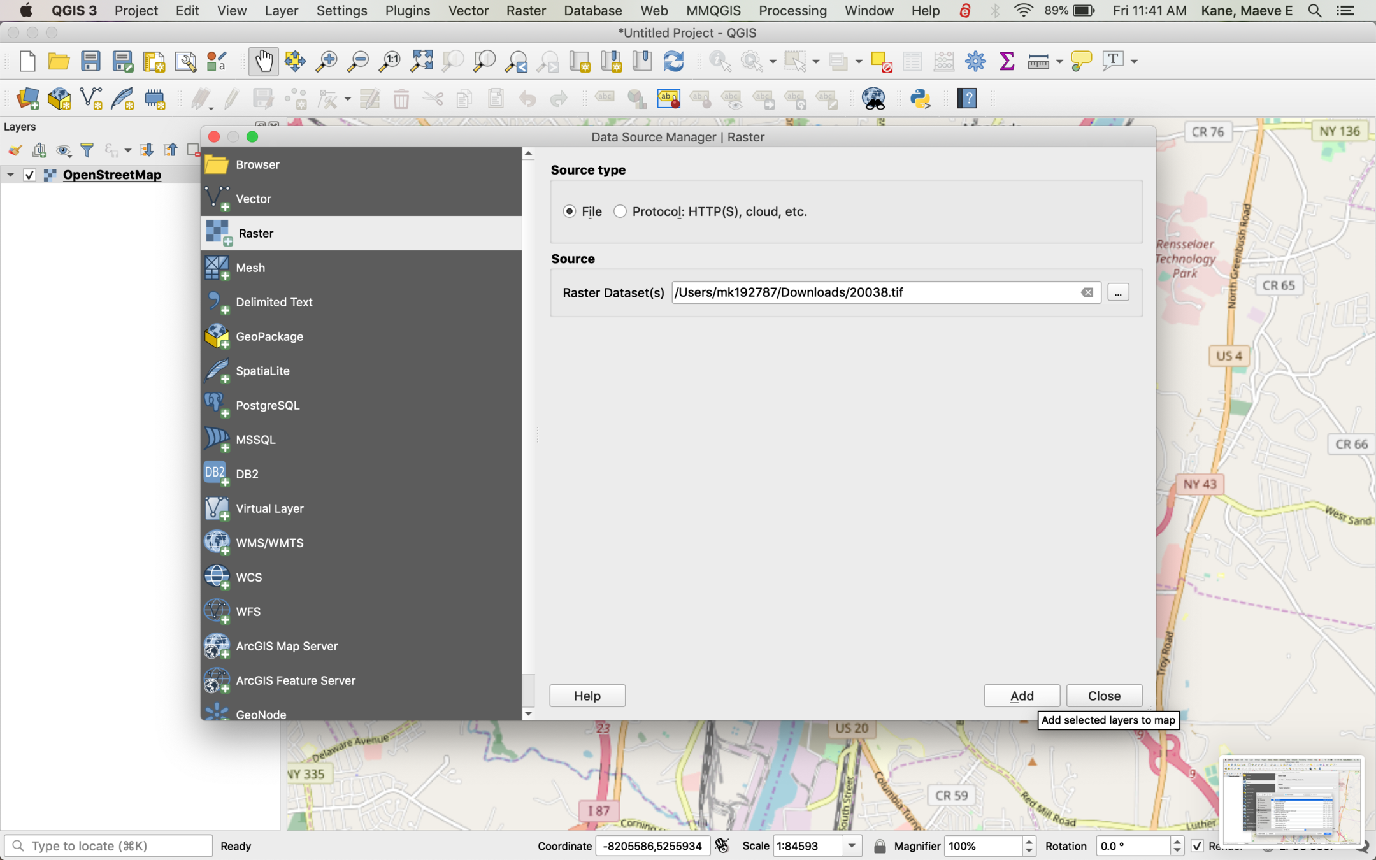This screenshot has height=860, width=1376.
Task: Select the Pan Map hand tool
Action: click(263, 62)
